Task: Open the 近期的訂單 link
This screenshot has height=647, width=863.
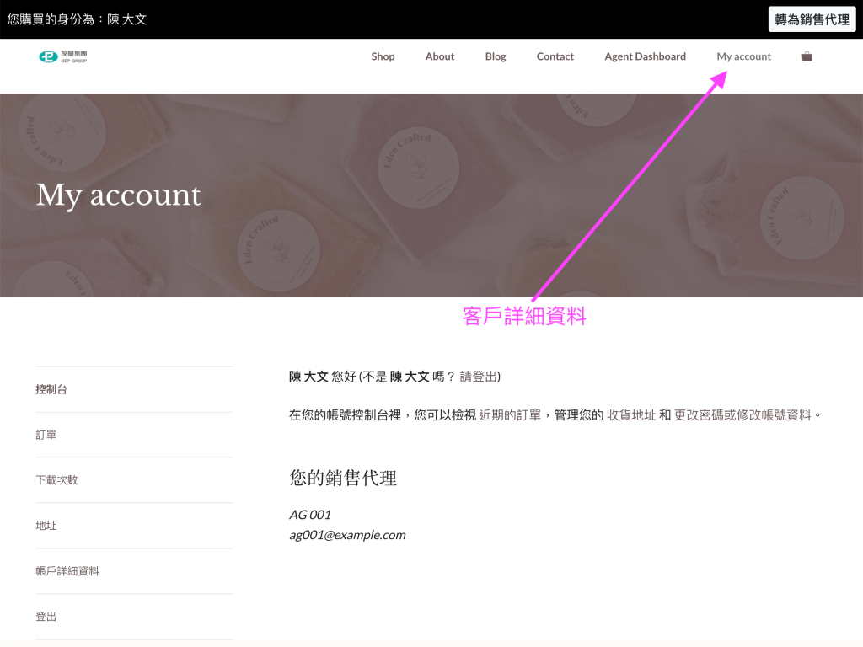Action: coord(510,415)
